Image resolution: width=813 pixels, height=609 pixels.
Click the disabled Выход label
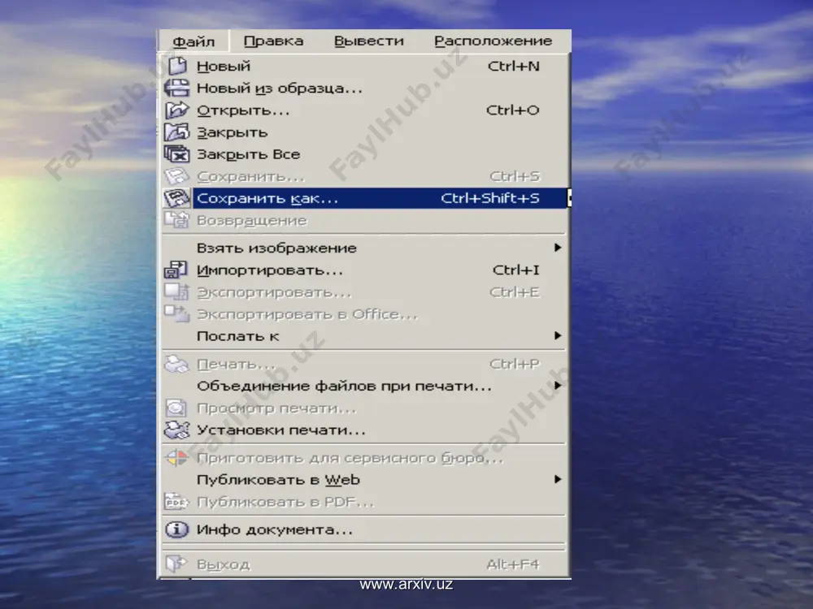pos(223,564)
